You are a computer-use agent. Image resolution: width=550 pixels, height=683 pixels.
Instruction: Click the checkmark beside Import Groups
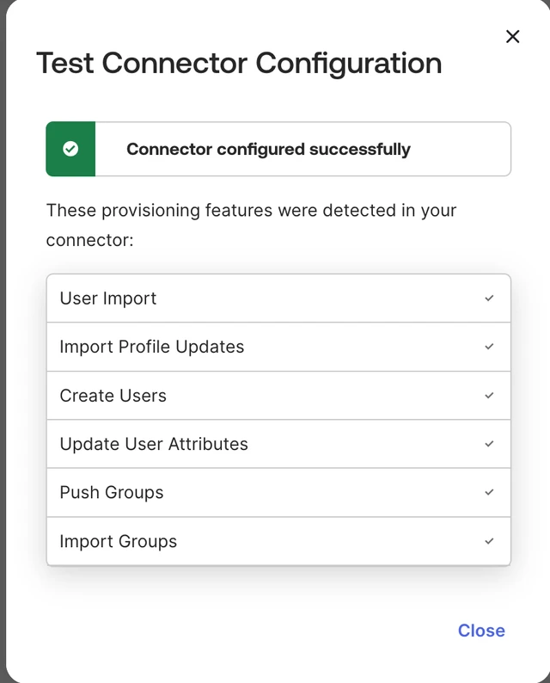pos(489,541)
